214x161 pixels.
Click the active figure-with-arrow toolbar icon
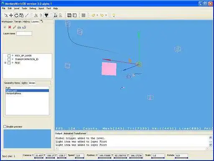55,15
